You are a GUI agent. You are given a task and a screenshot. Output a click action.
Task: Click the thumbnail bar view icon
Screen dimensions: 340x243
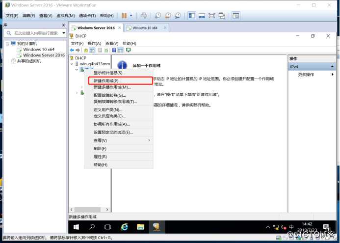[x=202, y=16]
